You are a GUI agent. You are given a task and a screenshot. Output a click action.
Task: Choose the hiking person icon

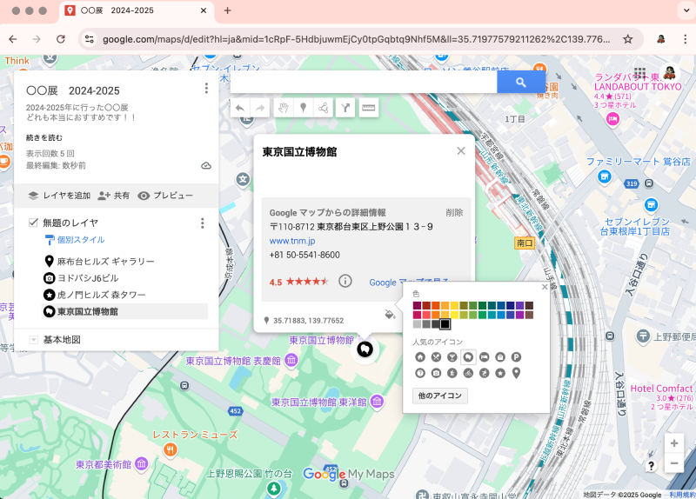[452, 373]
